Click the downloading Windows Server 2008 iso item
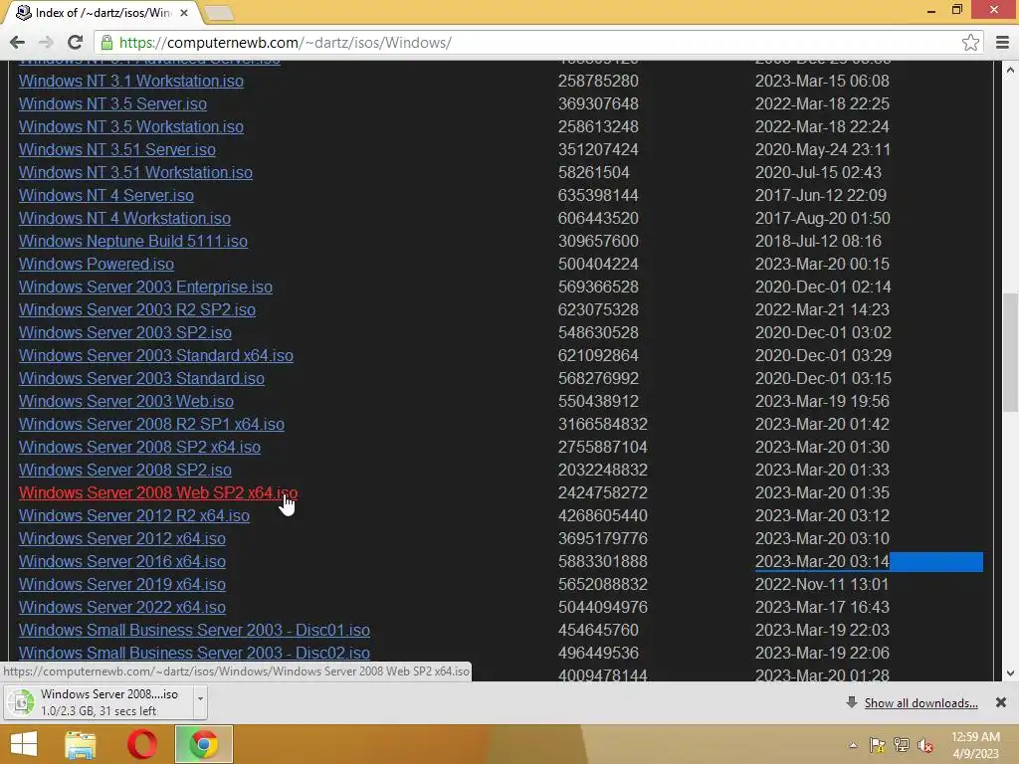The height and width of the screenshot is (764, 1019). [99, 702]
